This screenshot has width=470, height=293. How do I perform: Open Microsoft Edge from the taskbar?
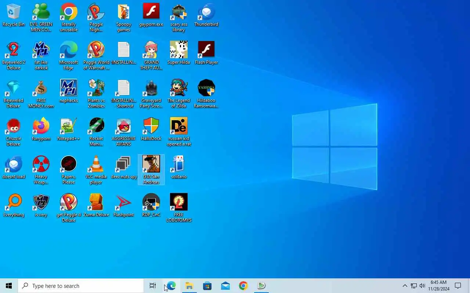171,286
